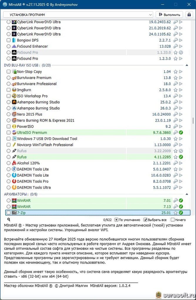
Task: Collapse the АРХИВАТОРЫ section
Action: pos(187,194)
